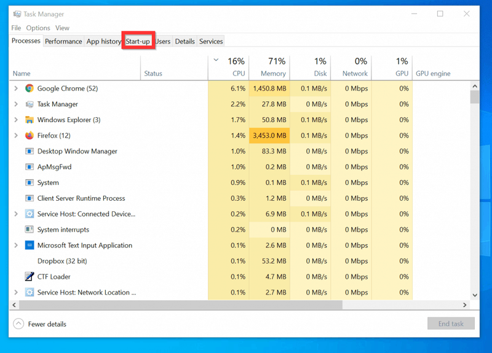The image size is (492, 353).
Task: Click the vertical scrollbar thumb
Action: pyautogui.click(x=475, y=97)
